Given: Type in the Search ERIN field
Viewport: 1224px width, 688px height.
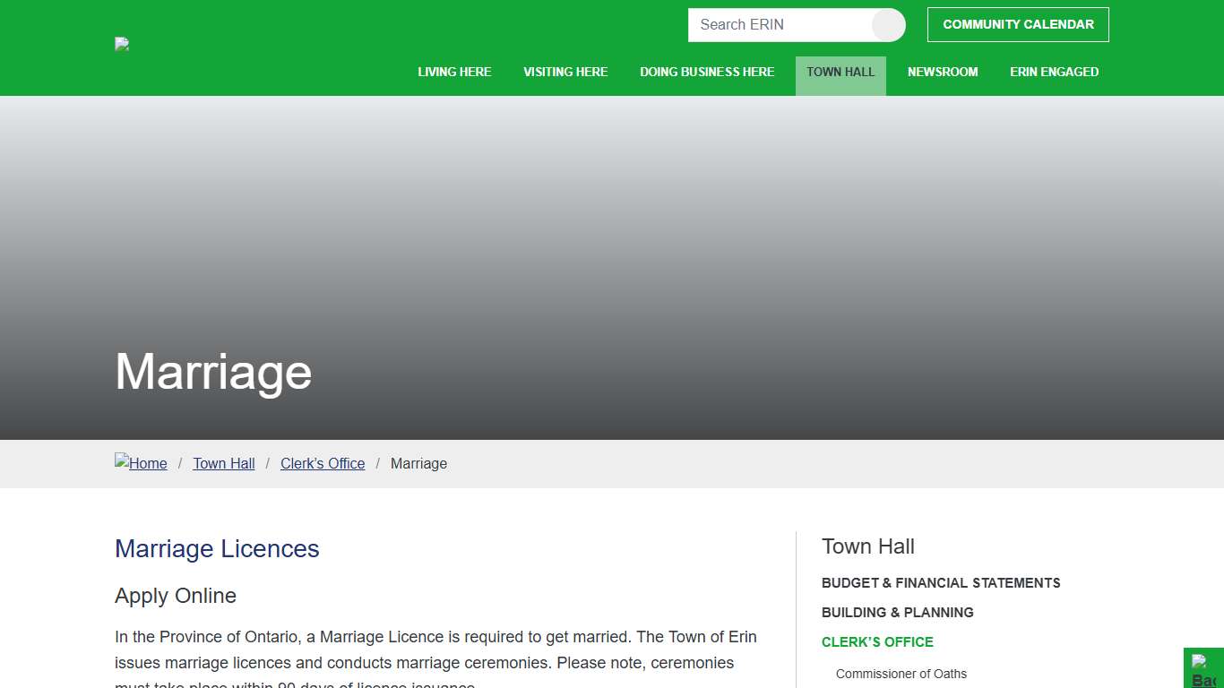Looking at the screenshot, I should click(778, 25).
